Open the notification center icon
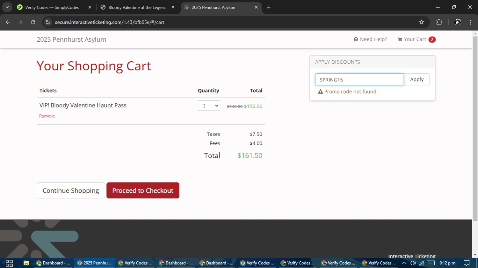Viewport: 478px width, 268px height. point(467,263)
